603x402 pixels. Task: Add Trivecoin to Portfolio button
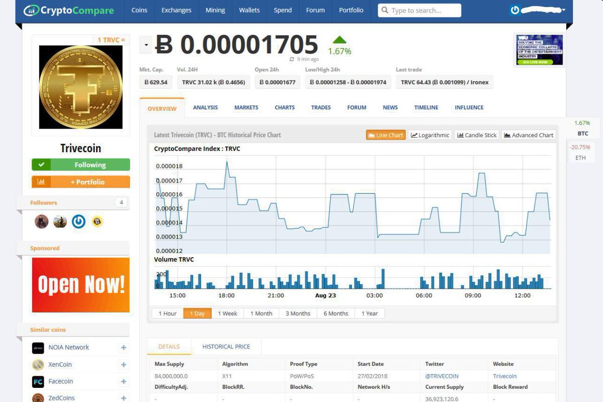click(x=81, y=182)
